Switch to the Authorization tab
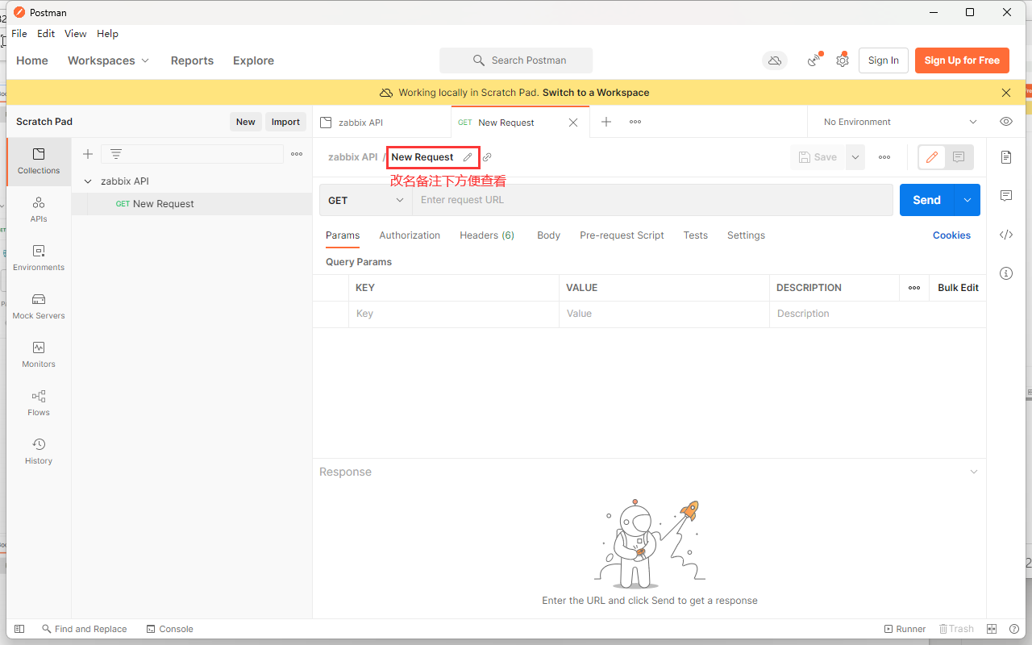 (x=410, y=235)
